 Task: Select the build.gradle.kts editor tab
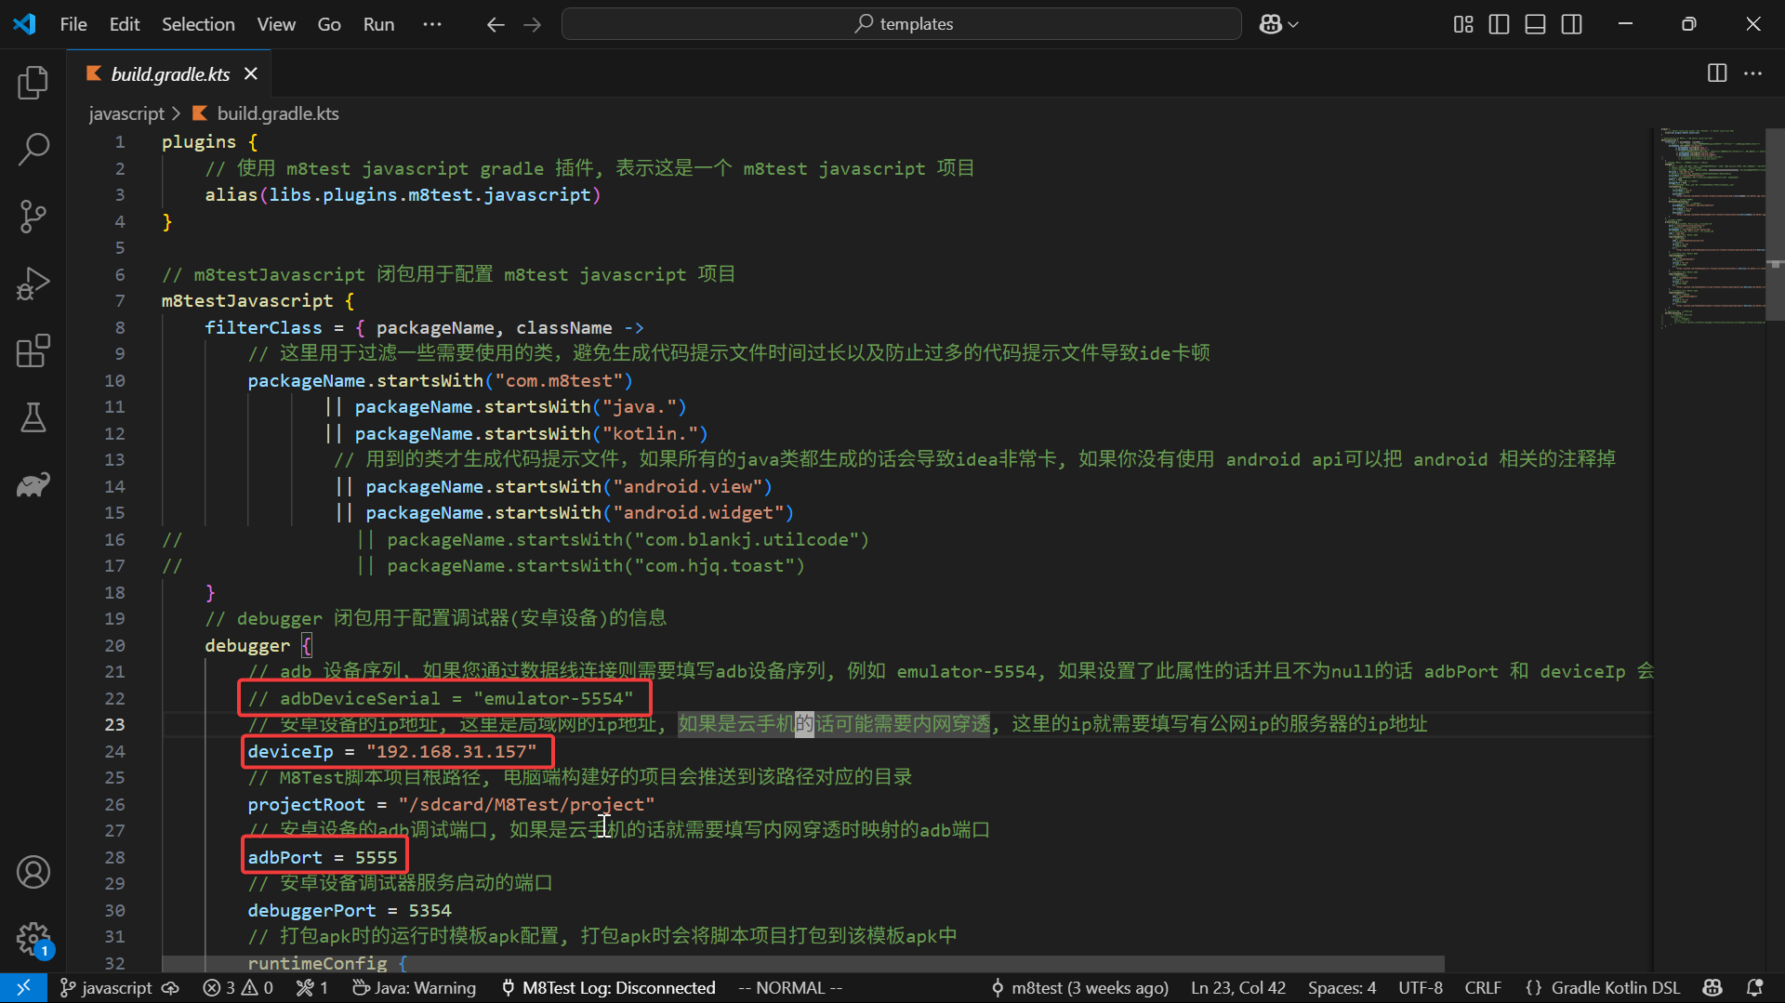170,74
